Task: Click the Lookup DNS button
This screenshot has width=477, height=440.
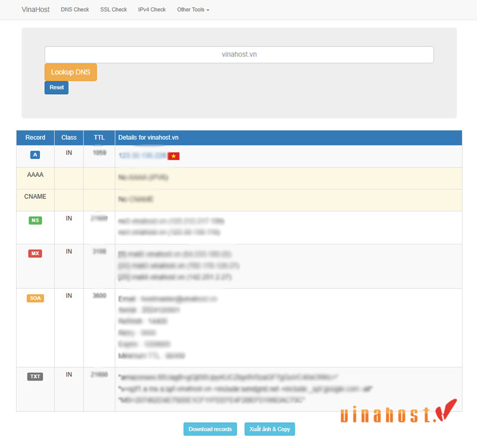Action: tap(70, 72)
